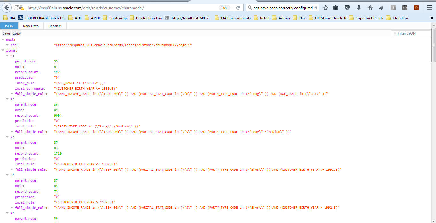436x223 pixels.
Task: Open the site information icon in the address bar
Action: coord(16,8)
